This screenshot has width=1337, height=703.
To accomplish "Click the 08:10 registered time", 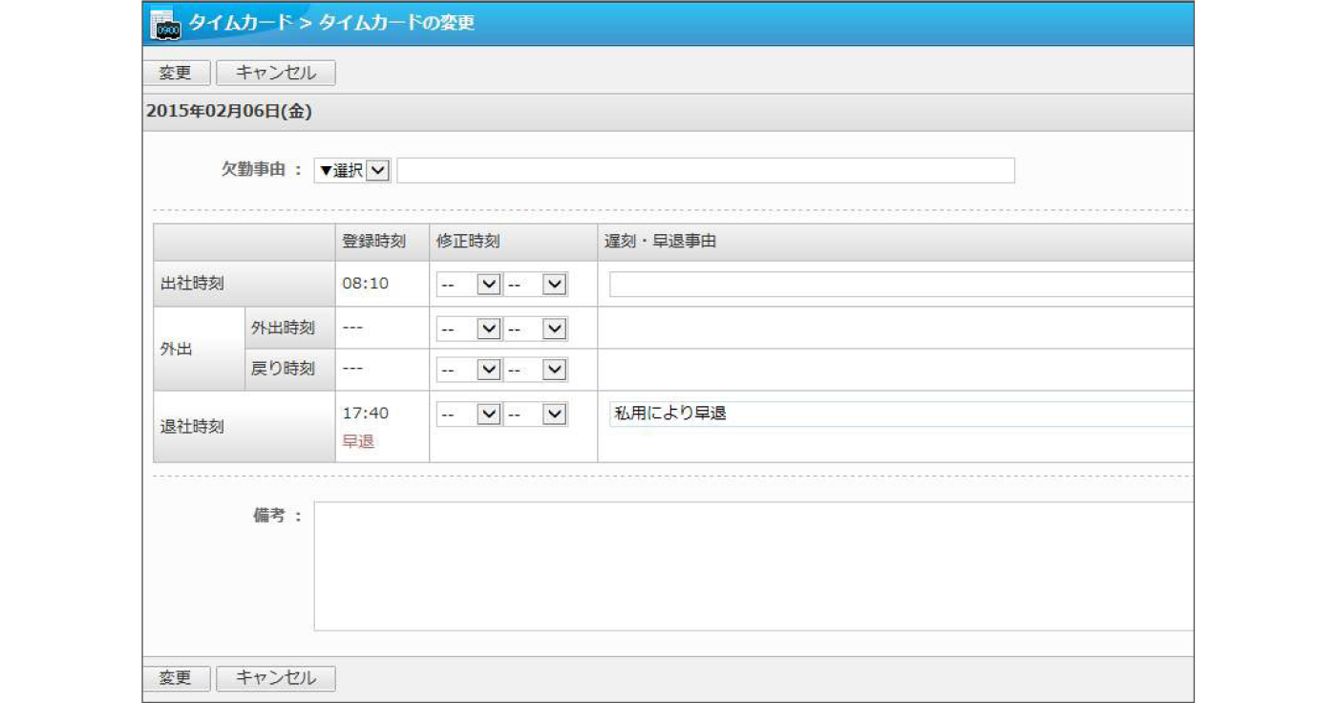I will (x=365, y=285).
